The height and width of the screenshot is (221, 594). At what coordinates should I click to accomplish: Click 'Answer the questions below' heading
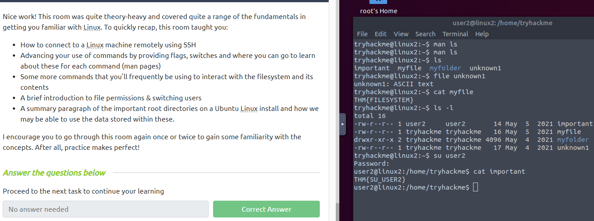(x=54, y=173)
